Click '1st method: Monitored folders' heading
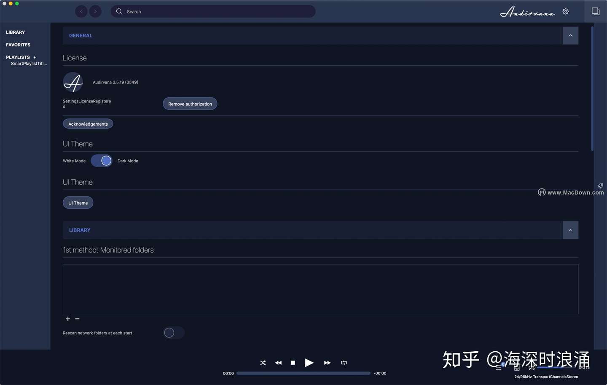607x385 pixels. point(108,250)
